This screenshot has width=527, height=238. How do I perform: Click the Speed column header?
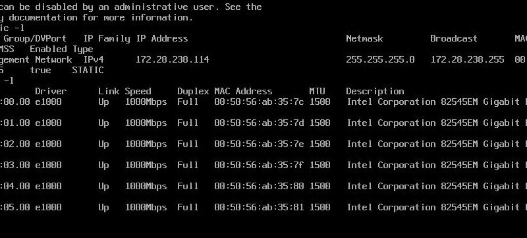tap(138, 92)
